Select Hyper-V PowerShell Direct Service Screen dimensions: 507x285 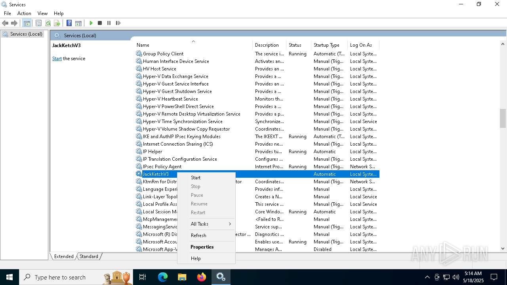pyautogui.click(x=257, y=106)
